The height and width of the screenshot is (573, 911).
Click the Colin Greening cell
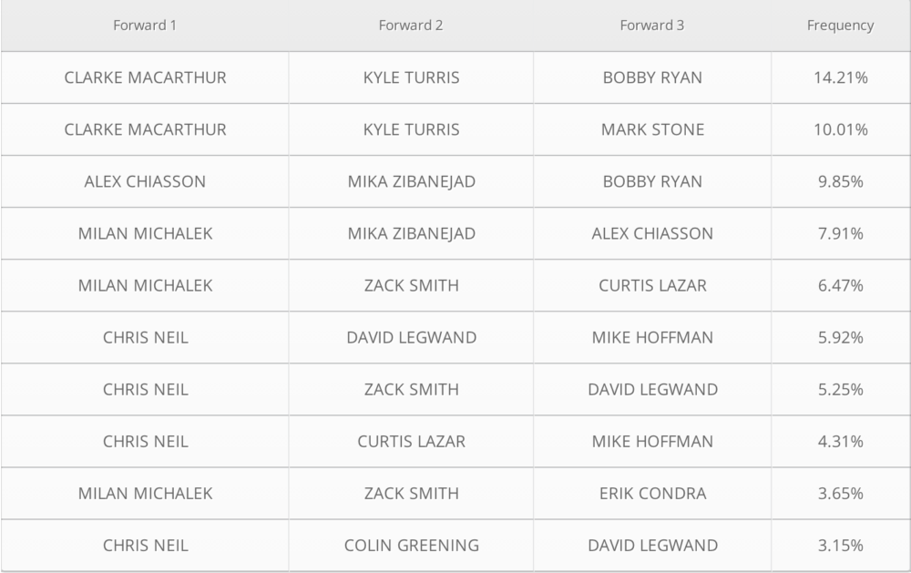pyautogui.click(x=411, y=546)
